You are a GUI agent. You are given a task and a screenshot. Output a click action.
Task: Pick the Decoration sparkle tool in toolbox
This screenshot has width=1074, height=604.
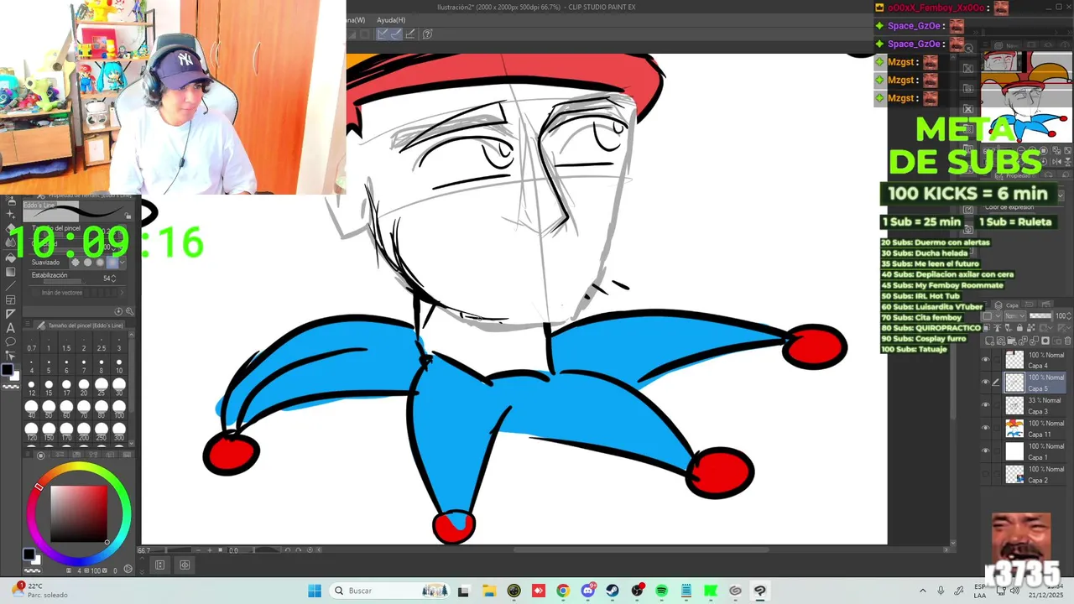(x=10, y=214)
